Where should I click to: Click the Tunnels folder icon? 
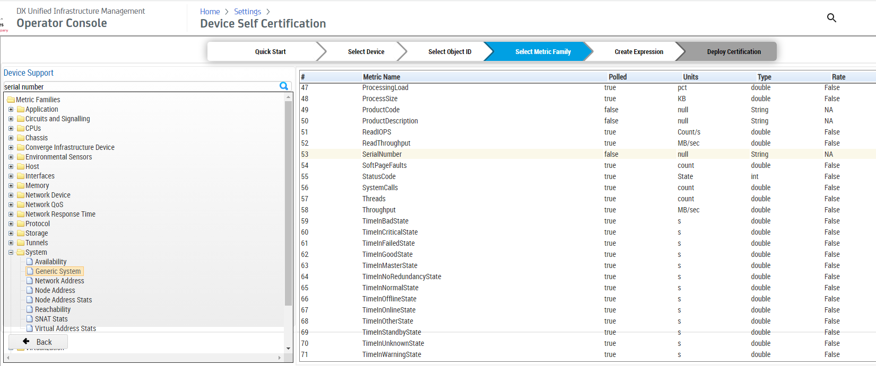[21, 243]
